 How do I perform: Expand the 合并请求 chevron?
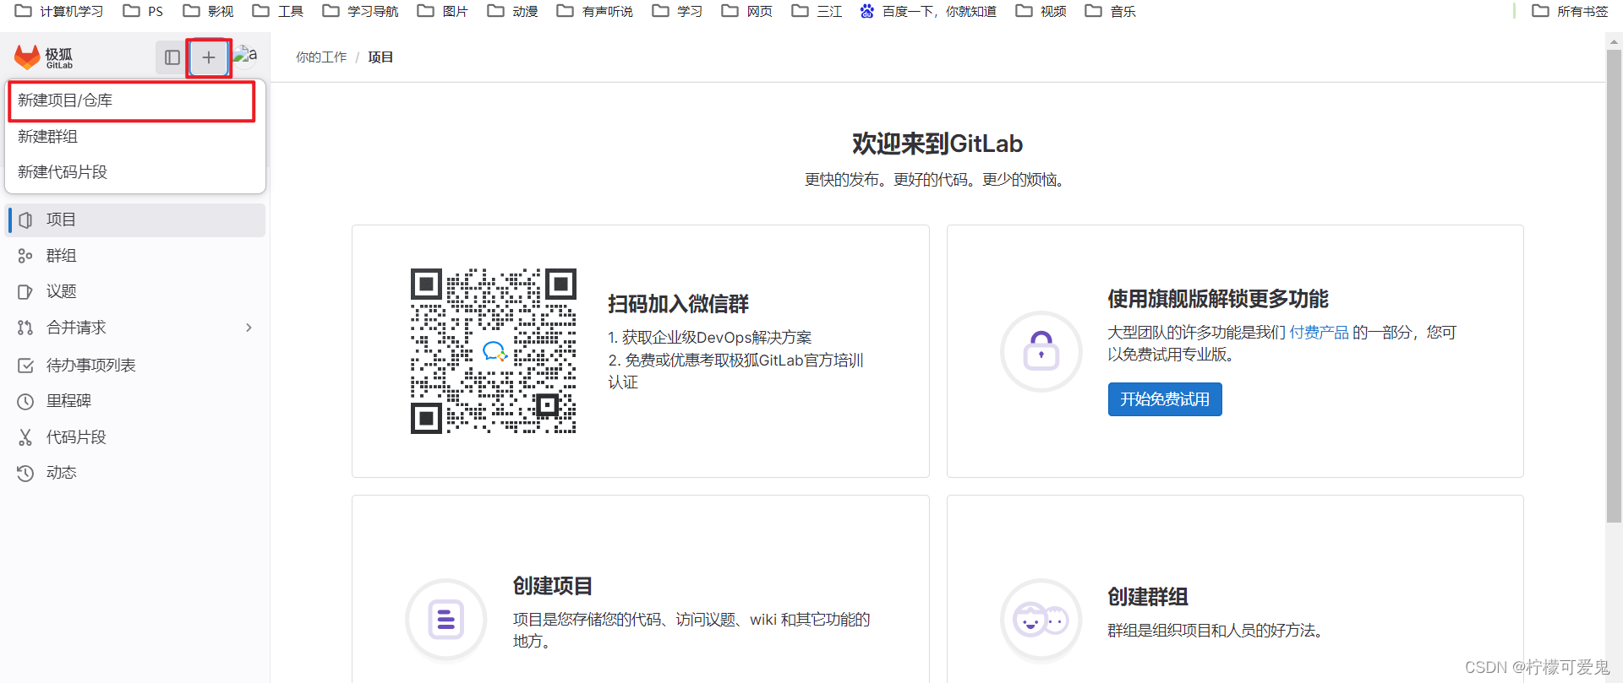(x=249, y=328)
